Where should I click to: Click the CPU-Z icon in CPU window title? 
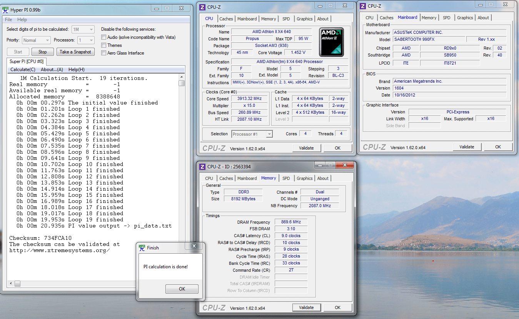point(202,7)
